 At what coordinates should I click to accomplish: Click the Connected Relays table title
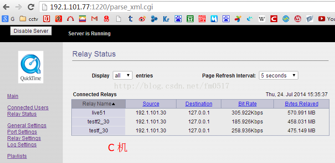click(95, 94)
